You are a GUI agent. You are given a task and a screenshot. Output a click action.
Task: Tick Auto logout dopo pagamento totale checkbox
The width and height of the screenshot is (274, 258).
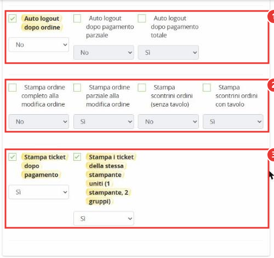(x=142, y=19)
